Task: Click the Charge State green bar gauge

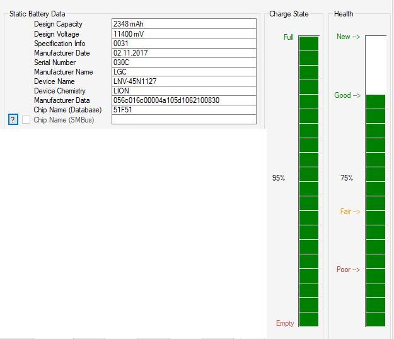Action: click(x=309, y=181)
